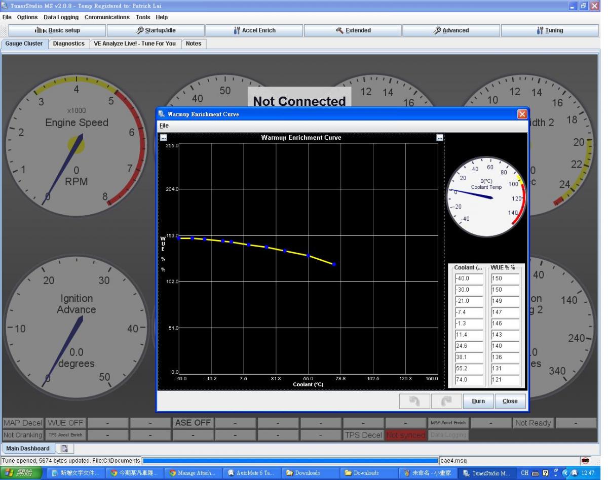Expand the options button at the curve's top-left
608x480 pixels.
tap(163, 138)
